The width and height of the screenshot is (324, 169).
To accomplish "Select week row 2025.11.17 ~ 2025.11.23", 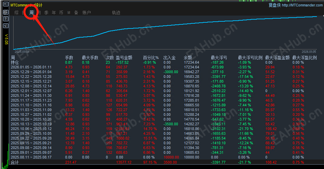I will (31, 100).
